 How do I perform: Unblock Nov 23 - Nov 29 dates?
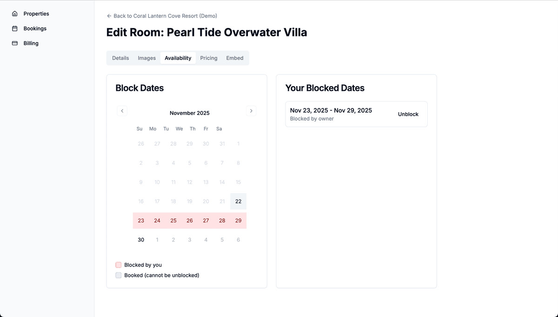click(x=408, y=114)
